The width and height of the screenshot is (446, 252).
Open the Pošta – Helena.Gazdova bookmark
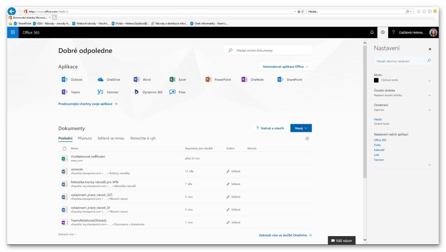[x=130, y=23]
